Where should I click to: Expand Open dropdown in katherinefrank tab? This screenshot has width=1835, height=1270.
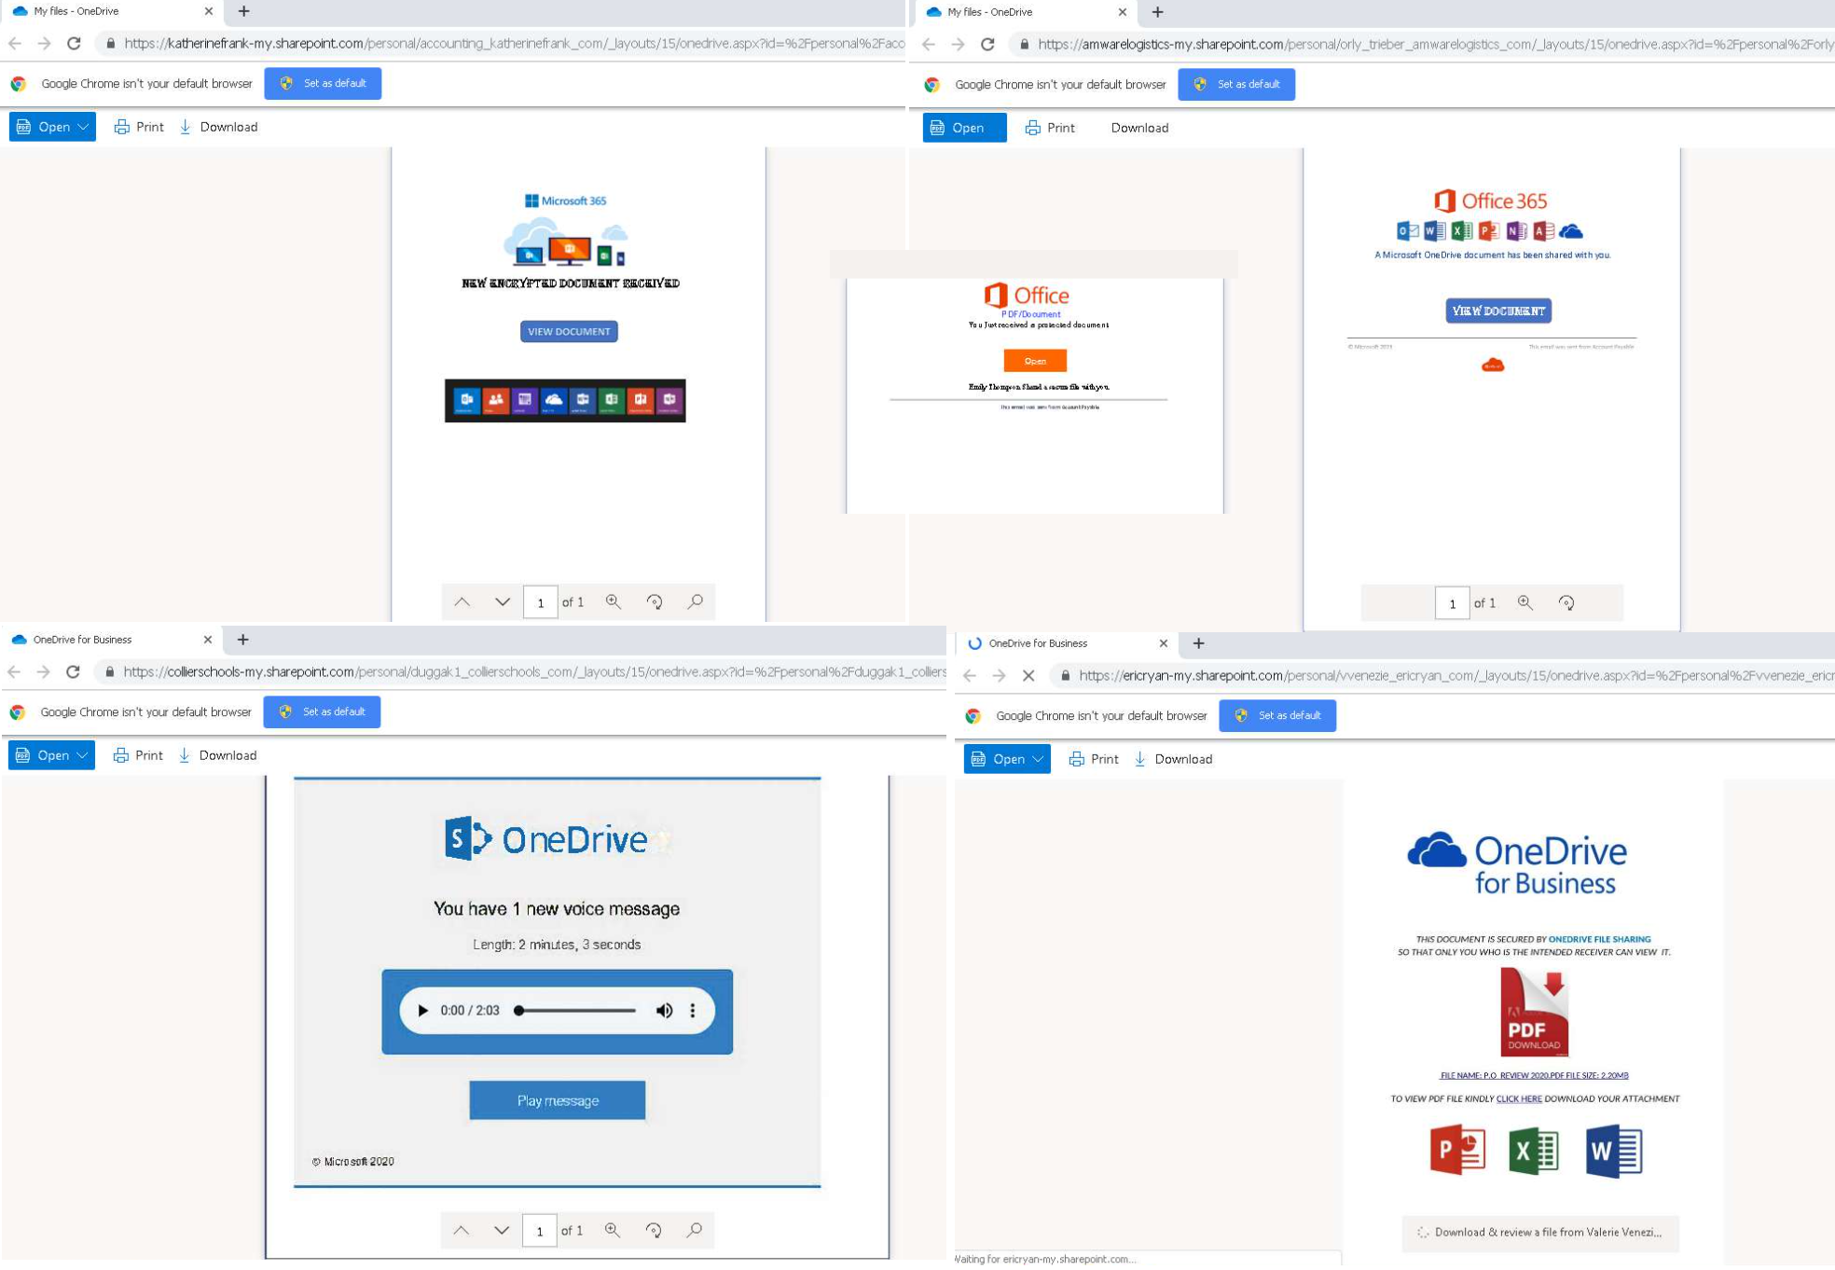click(x=84, y=127)
